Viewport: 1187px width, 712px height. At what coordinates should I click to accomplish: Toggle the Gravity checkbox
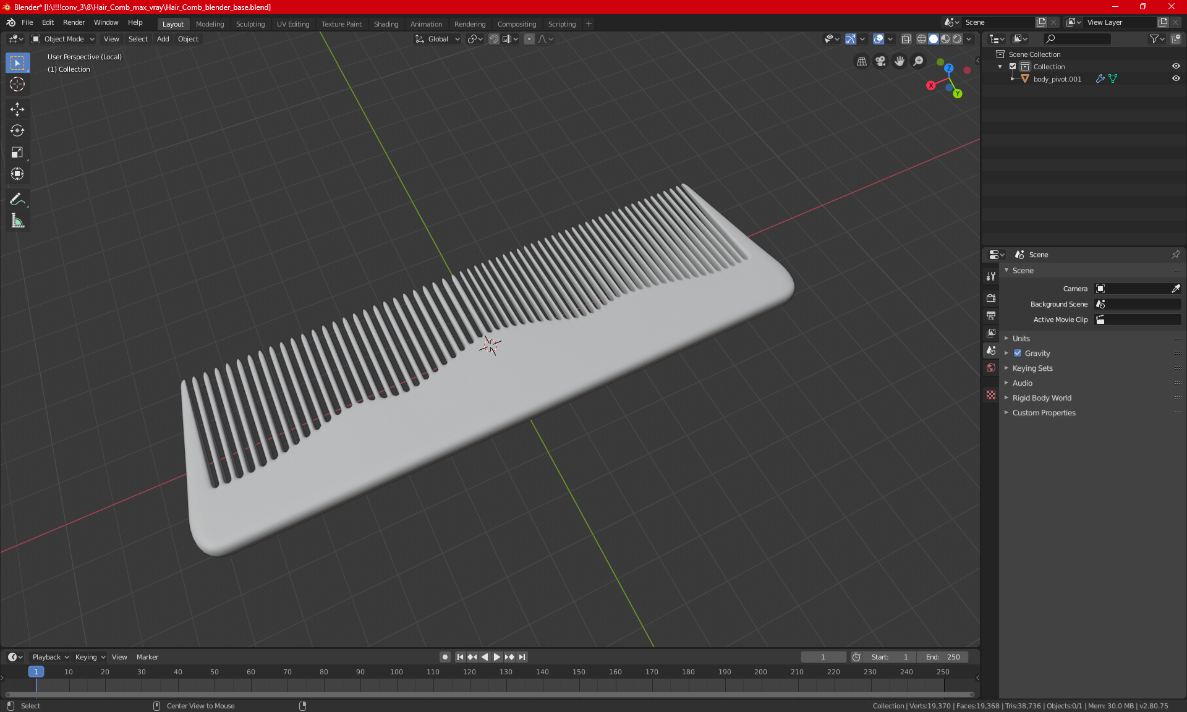tap(1018, 354)
